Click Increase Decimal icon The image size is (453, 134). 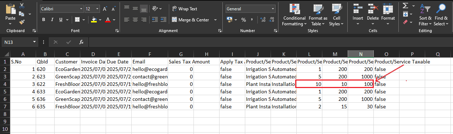pyautogui.click(x=263, y=20)
